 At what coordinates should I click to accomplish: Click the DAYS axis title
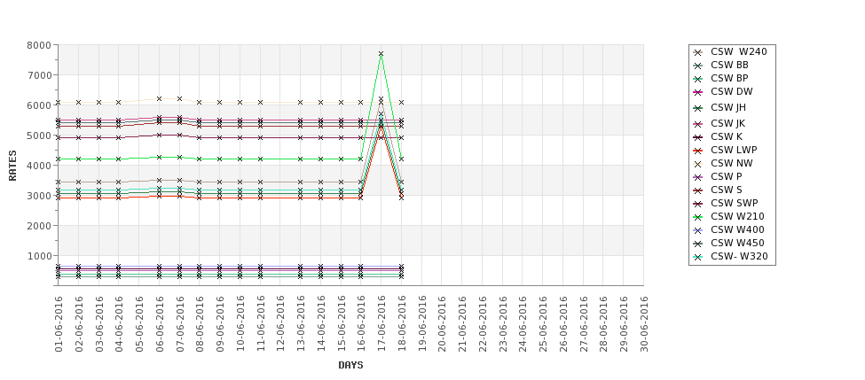[350, 365]
